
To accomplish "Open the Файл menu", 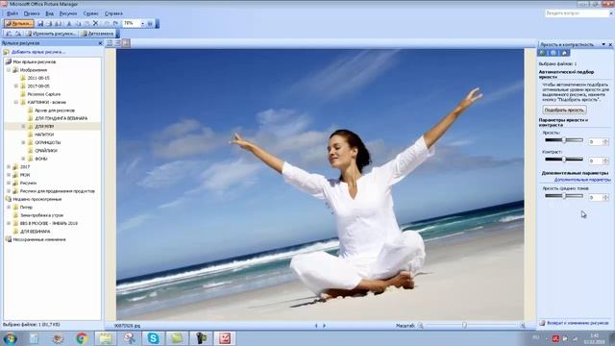I will (12, 13).
